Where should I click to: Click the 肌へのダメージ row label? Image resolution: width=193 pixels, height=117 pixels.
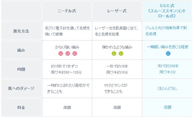click(21, 88)
